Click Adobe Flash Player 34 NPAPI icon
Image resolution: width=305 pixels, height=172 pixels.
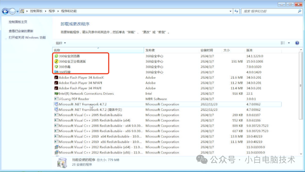[56, 83]
